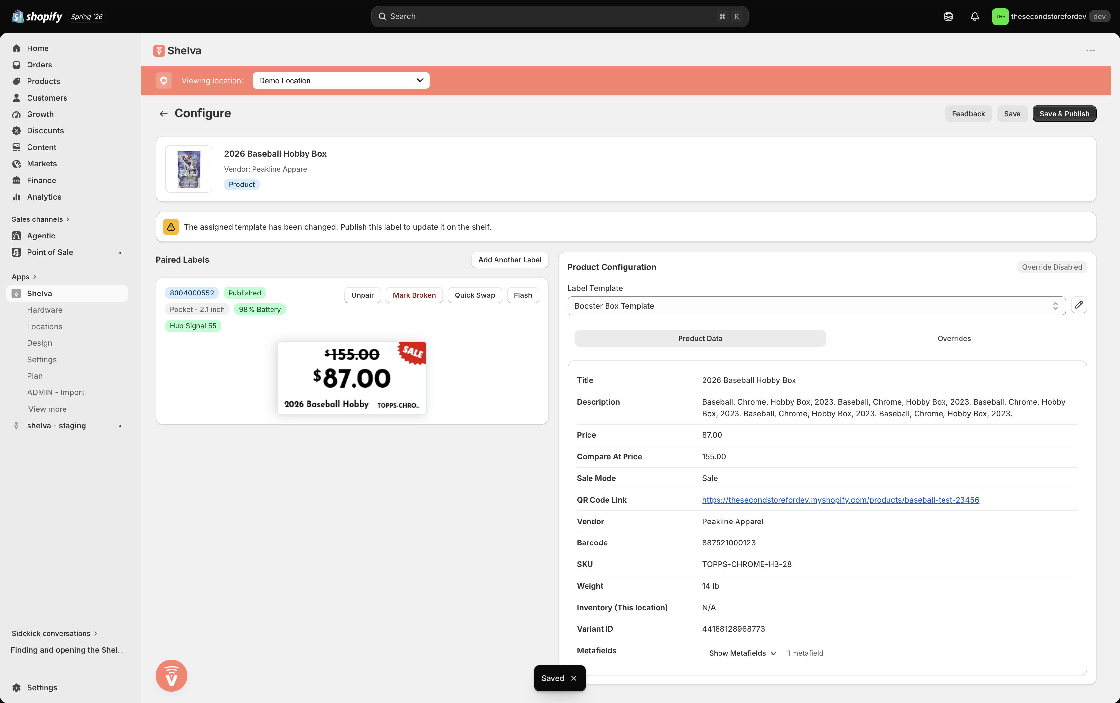Click the Feedback button

(x=968, y=113)
